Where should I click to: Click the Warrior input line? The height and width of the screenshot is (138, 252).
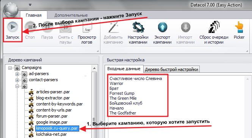pyautogui.click(x=116, y=84)
